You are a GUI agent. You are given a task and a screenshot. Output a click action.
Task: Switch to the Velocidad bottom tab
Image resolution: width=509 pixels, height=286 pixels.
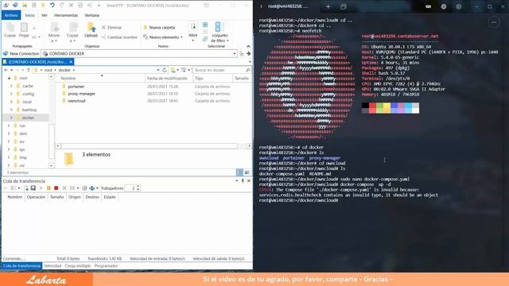52,266
